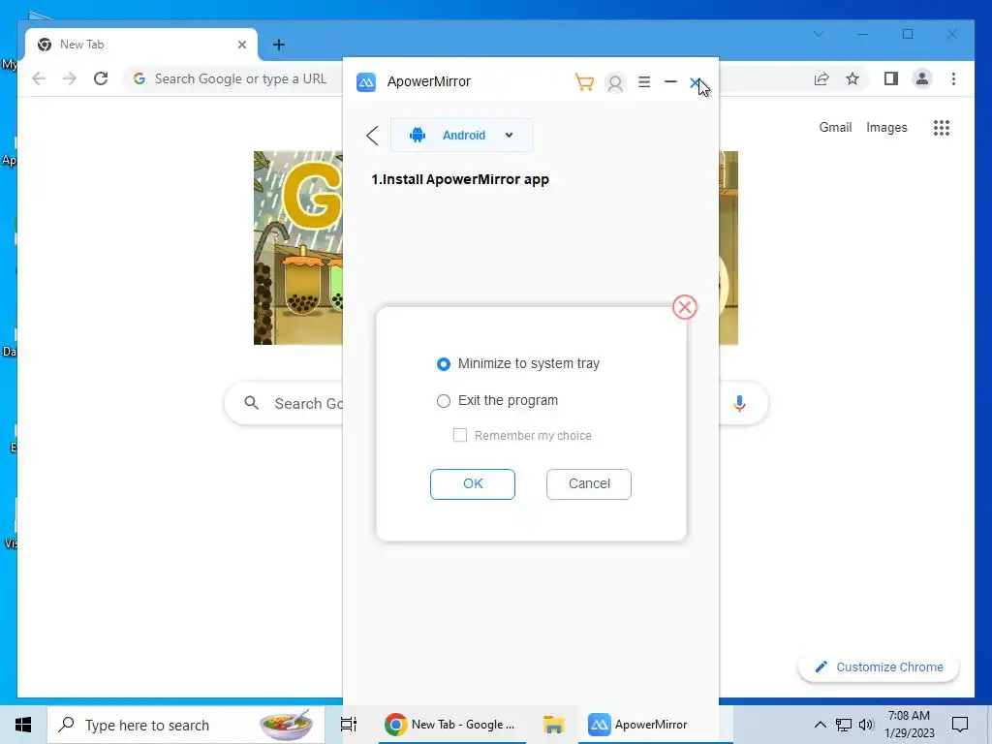Go back using the ApowerMirror back arrow

click(372, 136)
